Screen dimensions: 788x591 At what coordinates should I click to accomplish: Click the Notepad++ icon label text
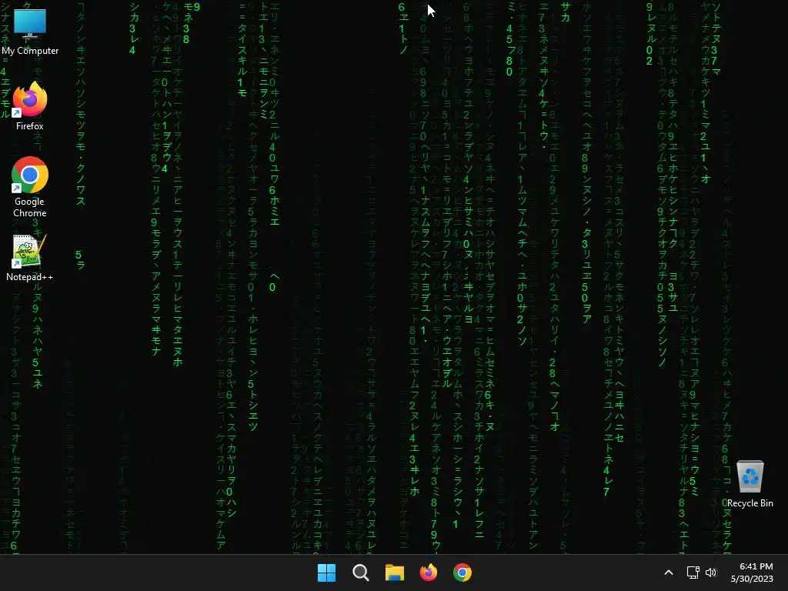click(30, 277)
